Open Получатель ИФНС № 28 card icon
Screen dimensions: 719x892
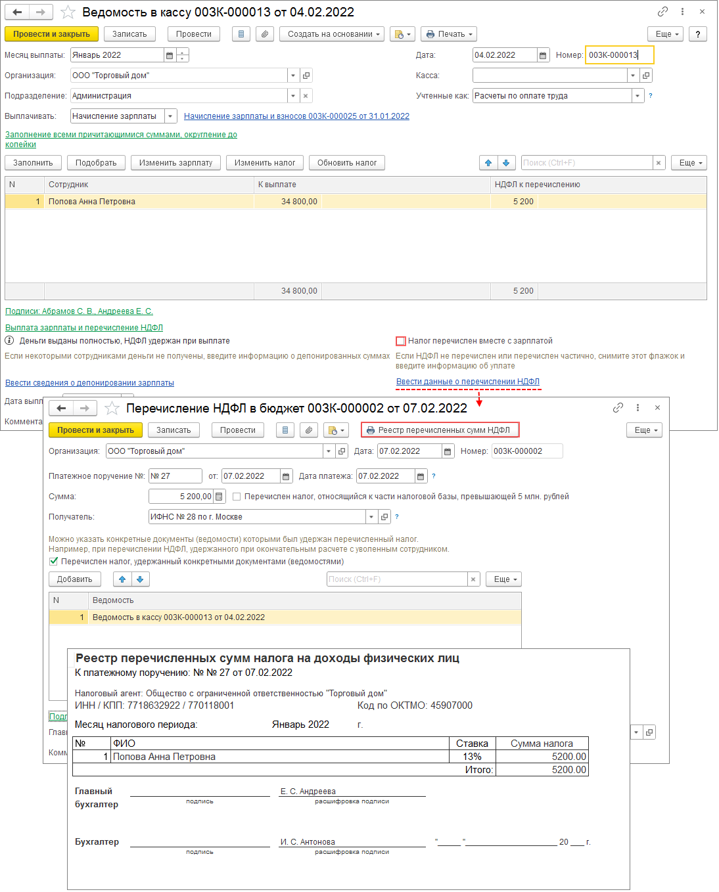pos(384,517)
